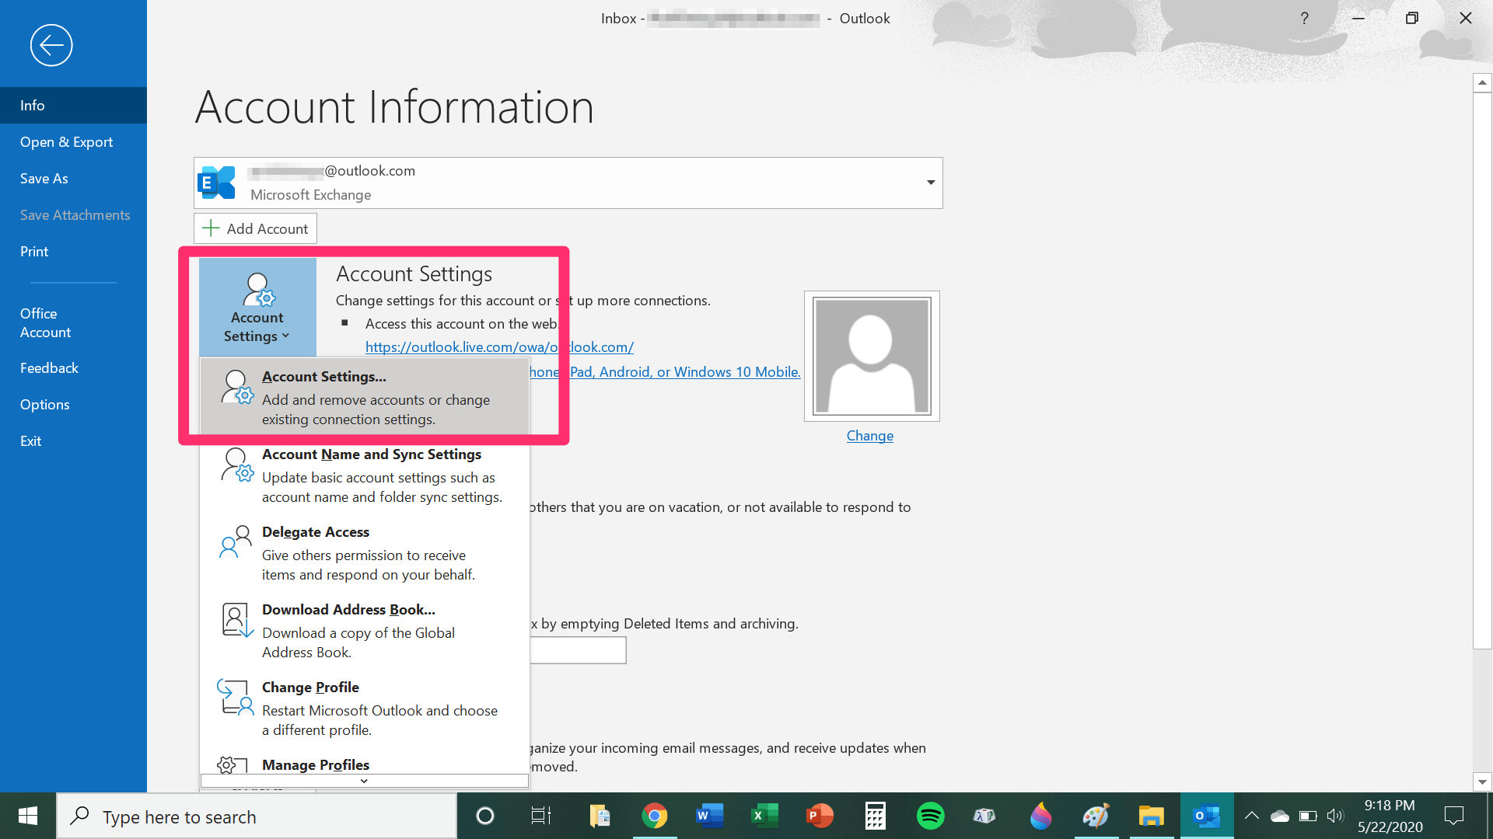Screen dimensions: 1493x839
Task: Click the Help question mark icon
Action: 1304,18
